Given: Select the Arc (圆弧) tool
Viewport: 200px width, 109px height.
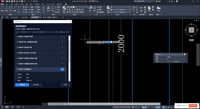Looking at the screenshot, I should tap(15, 9).
